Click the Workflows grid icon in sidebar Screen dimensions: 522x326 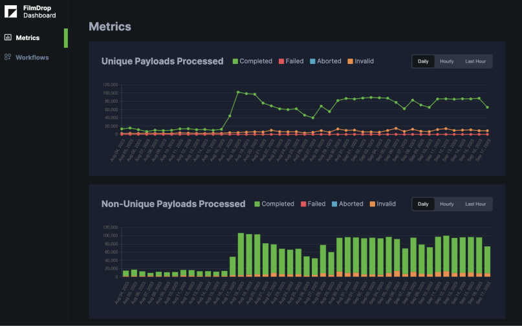click(8, 58)
